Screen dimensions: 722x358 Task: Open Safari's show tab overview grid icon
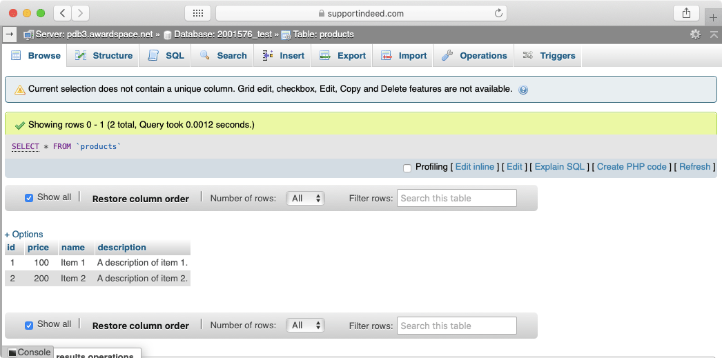(x=197, y=13)
